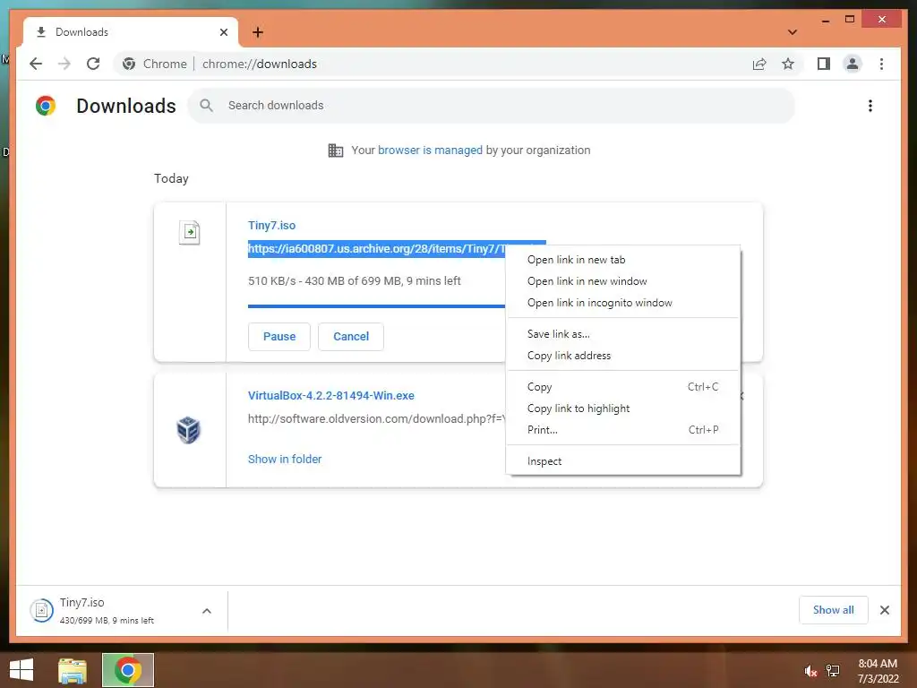
Task: Click the highlighted archive.org URL link
Action: pyautogui.click(x=377, y=249)
